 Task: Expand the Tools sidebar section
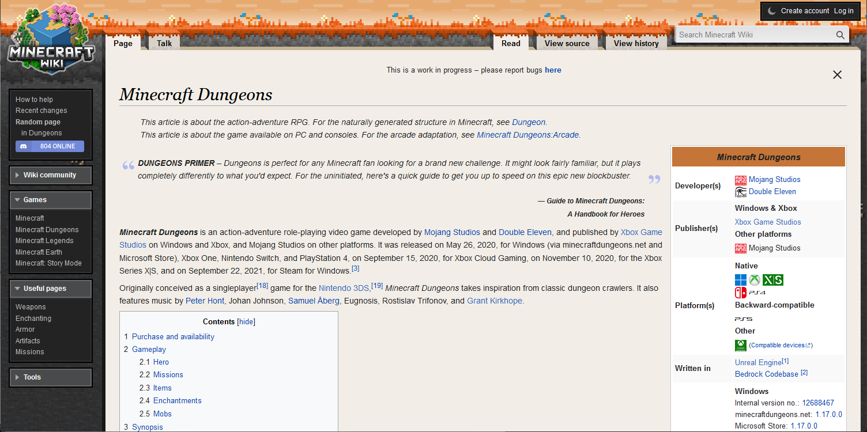(51, 377)
